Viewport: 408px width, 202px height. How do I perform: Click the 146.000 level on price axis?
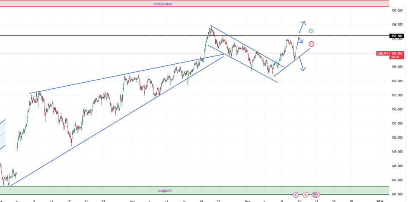tap(396, 194)
